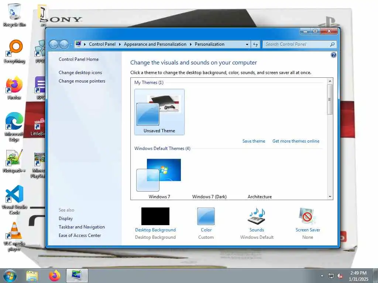Expand arrow after Appearance and Personalization breadcrumb
The image size is (378, 283).
(191, 44)
